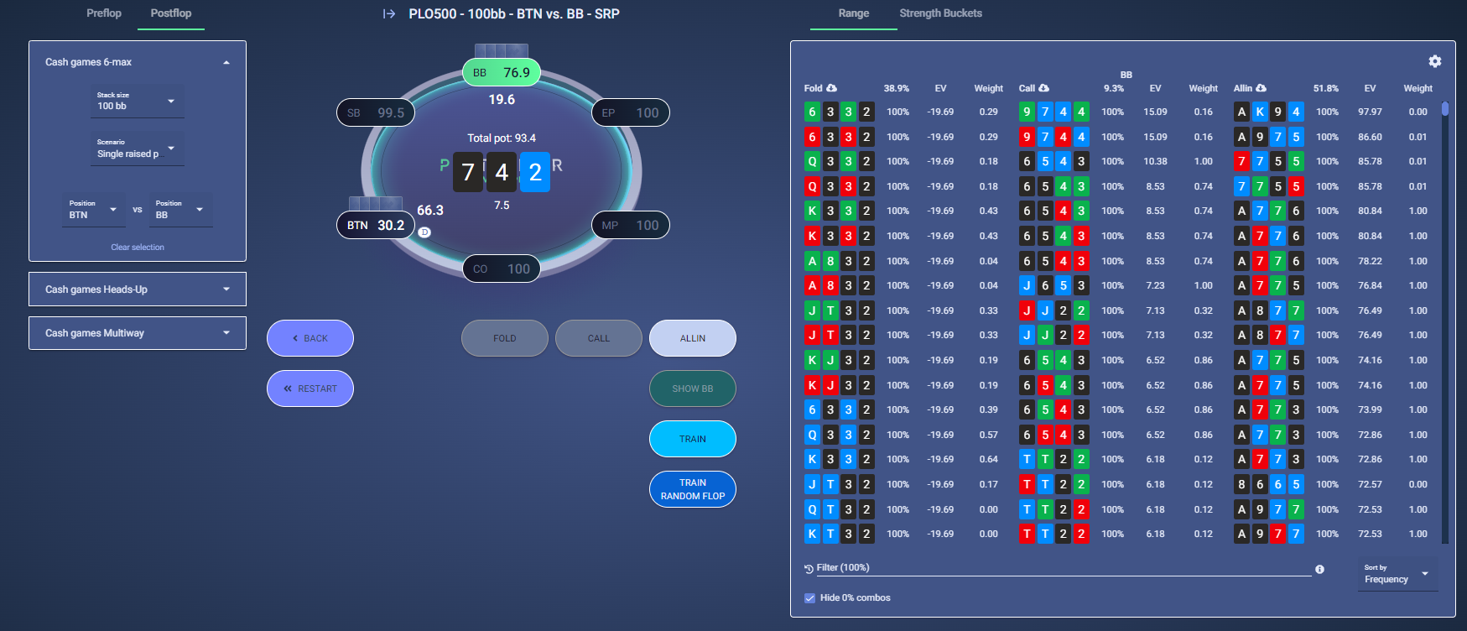
Task: Download the Call range via cloud icon
Action: [1043, 88]
